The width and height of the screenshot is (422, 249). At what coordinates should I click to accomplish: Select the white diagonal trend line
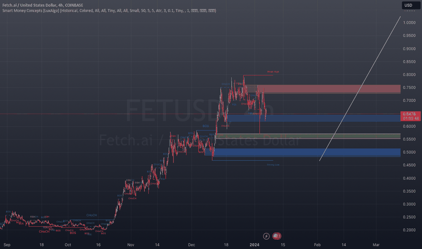click(360, 89)
